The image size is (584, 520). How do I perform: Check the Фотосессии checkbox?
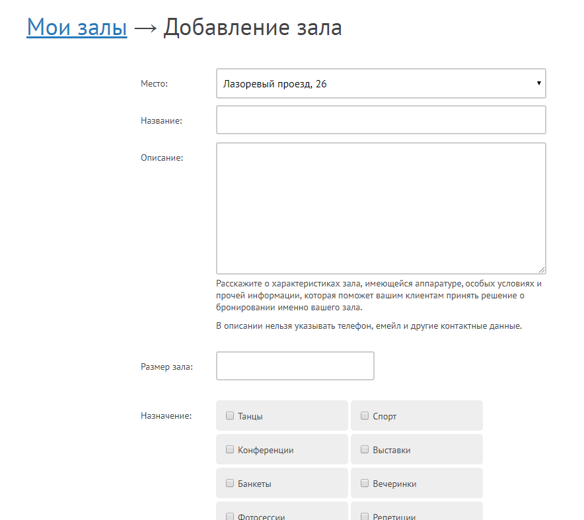click(230, 517)
